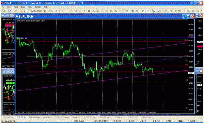This screenshot has width=204, height=123.
Task: Switch to USDJPY,M15 chart tab
Action: 77,117
